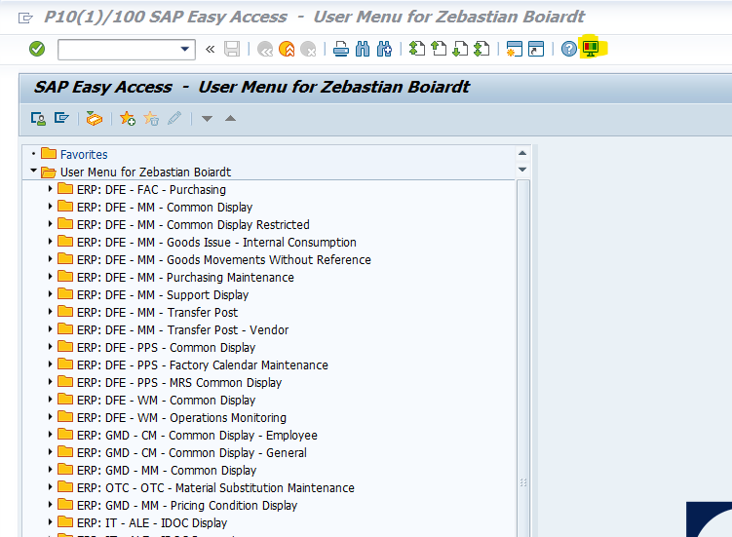This screenshot has height=537, width=732.
Task: Expand ERP: DFE - FAC - Purchasing folder
Action: tap(50, 189)
